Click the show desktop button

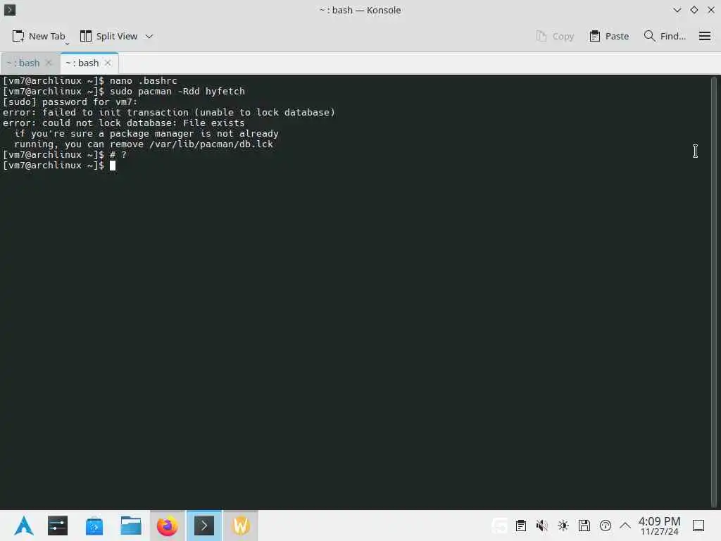pos(698,526)
